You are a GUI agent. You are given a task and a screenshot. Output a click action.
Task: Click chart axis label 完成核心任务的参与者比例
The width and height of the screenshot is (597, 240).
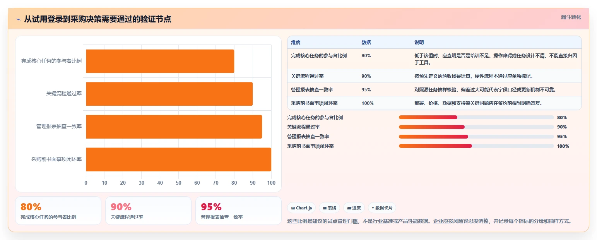(x=51, y=61)
